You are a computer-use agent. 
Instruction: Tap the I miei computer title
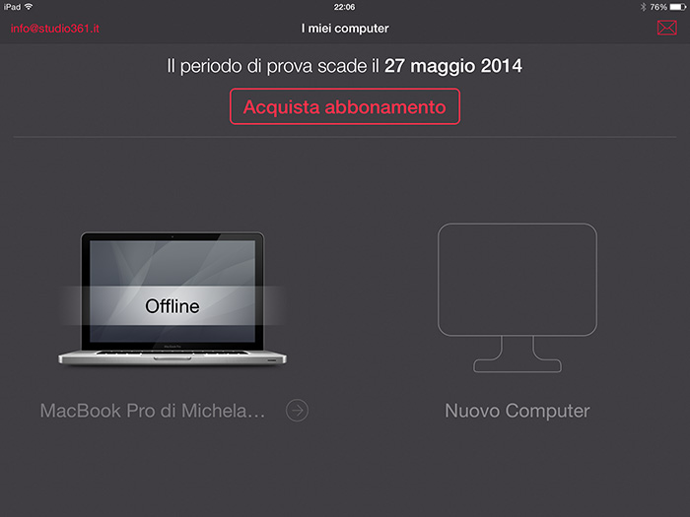point(345,29)
